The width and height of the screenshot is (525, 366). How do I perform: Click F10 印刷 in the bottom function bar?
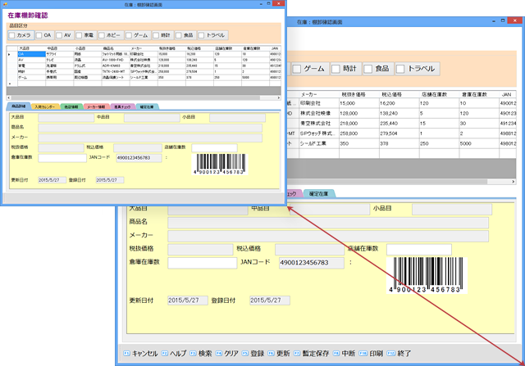[371, 353]
